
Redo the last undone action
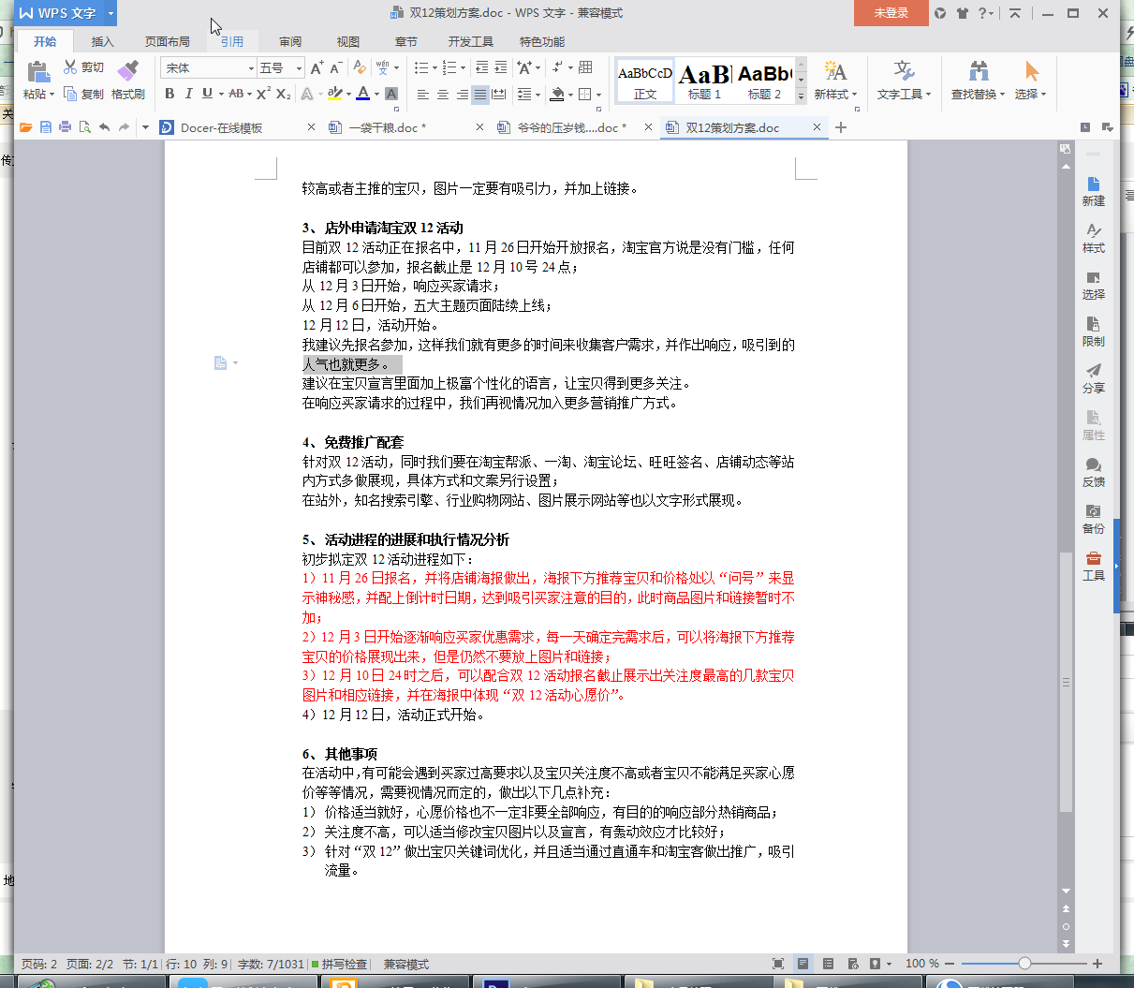point(124,127)
